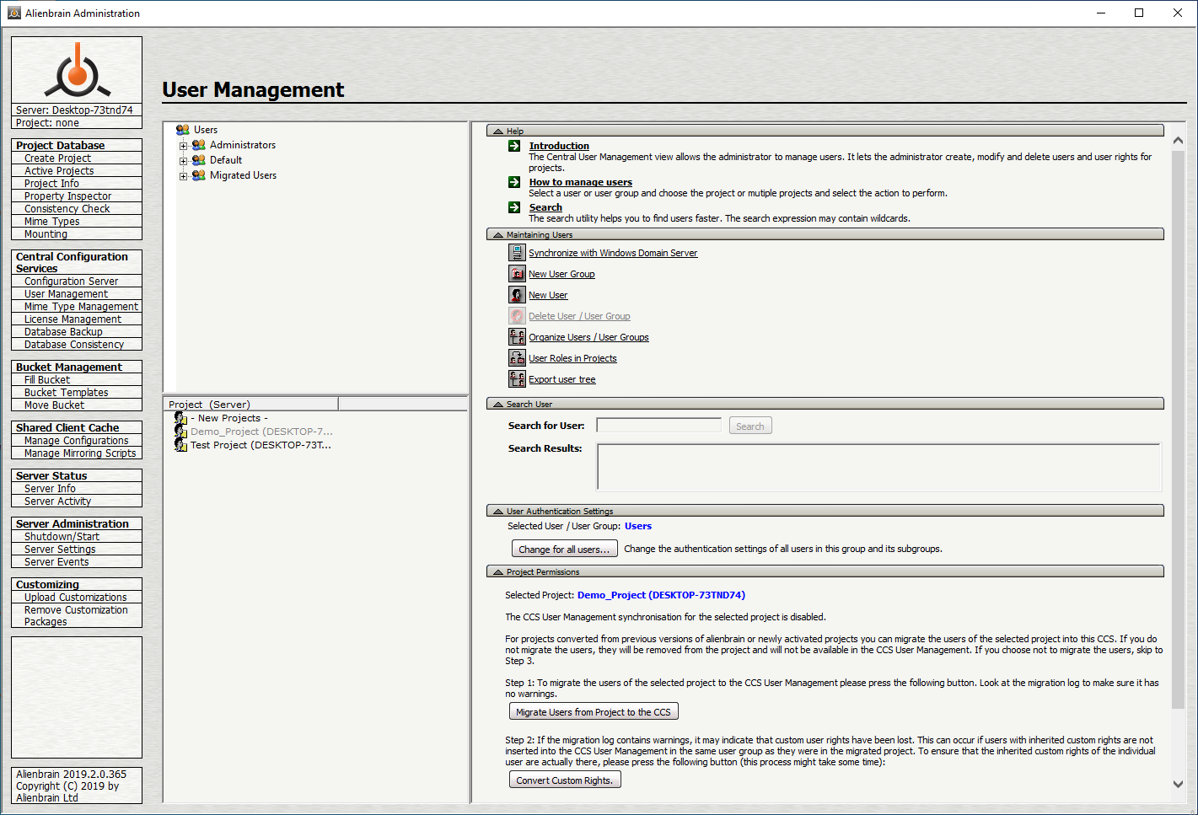Open License Management in the sidebar

73,319
